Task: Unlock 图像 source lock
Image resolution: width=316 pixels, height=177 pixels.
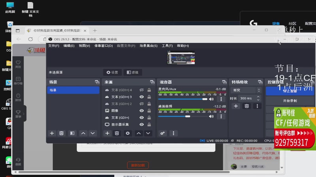Action: point(149,111)
